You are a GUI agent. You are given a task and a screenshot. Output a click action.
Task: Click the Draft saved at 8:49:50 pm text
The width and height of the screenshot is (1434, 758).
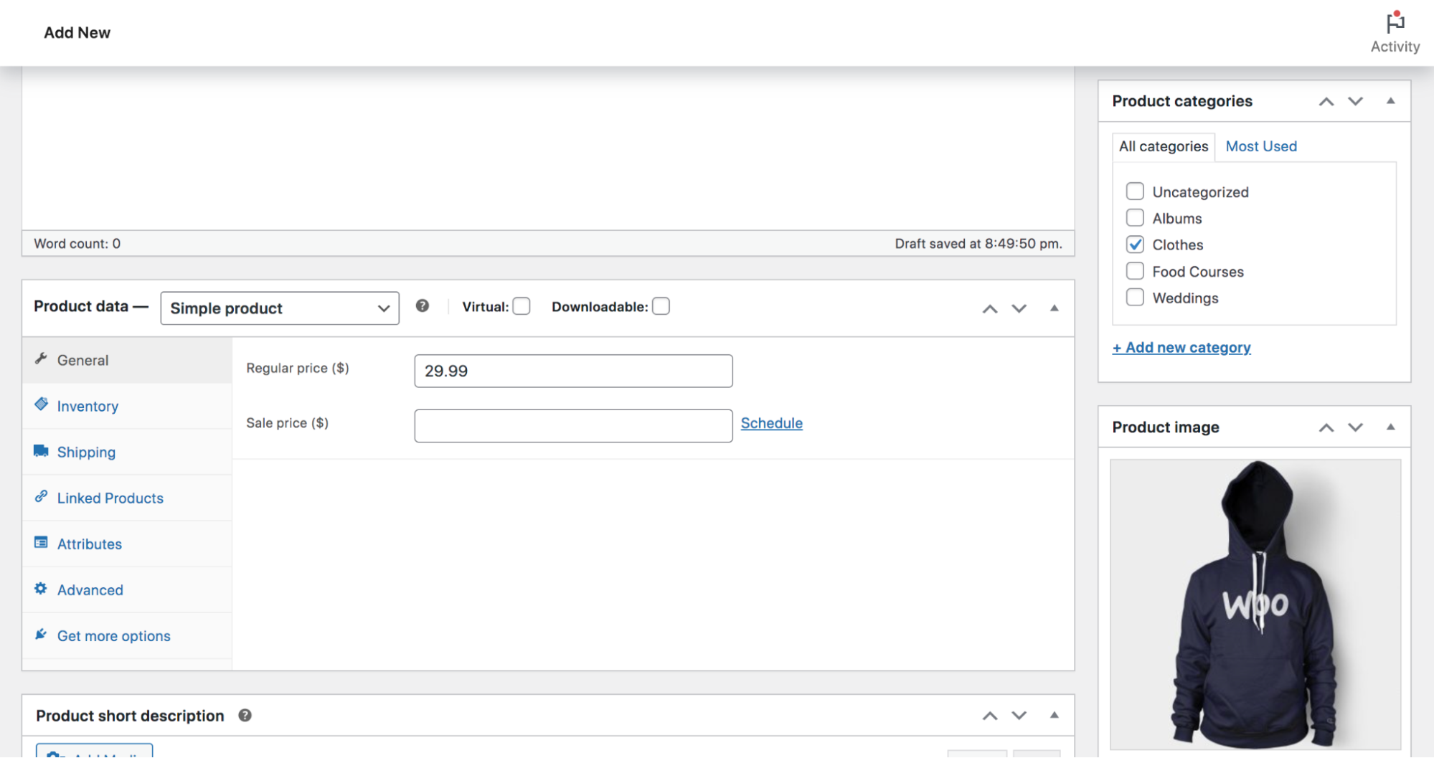978,244
